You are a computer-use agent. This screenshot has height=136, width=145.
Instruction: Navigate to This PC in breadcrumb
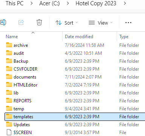[15, 3]
